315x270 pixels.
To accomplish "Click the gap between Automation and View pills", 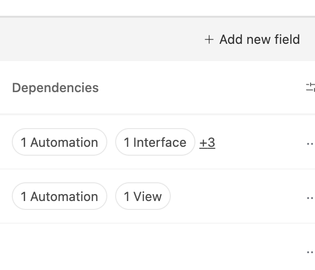I will [111, 196].
